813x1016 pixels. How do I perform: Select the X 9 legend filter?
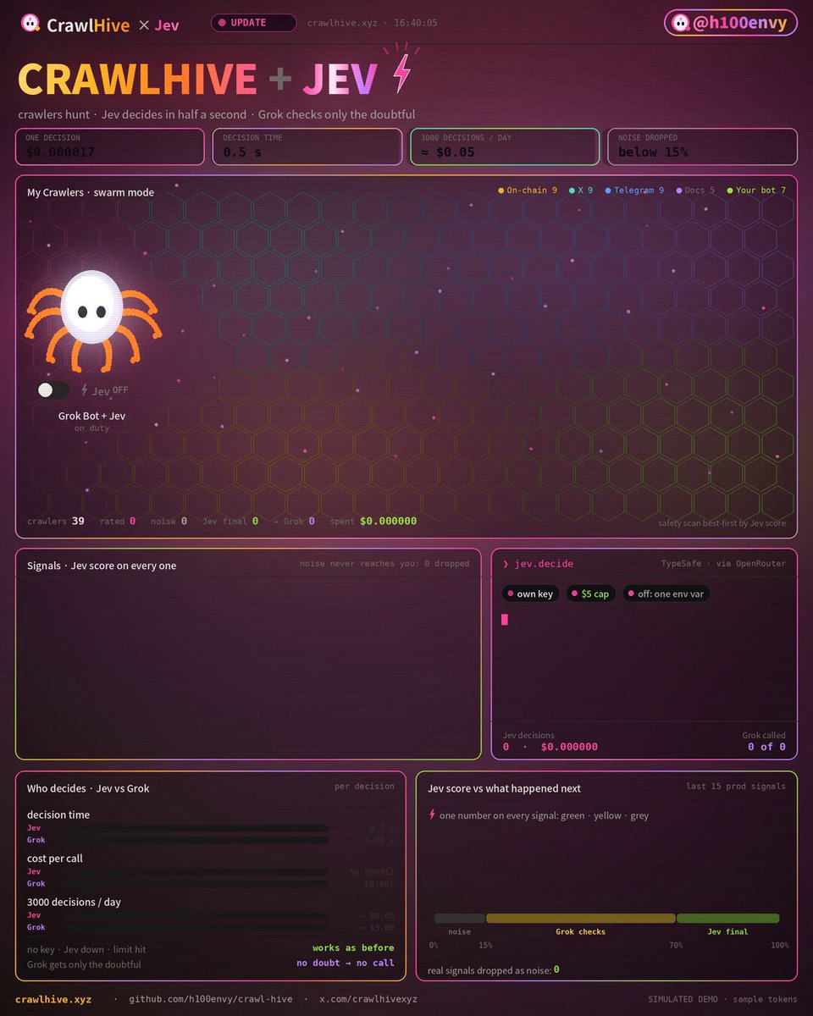point(581,190)
